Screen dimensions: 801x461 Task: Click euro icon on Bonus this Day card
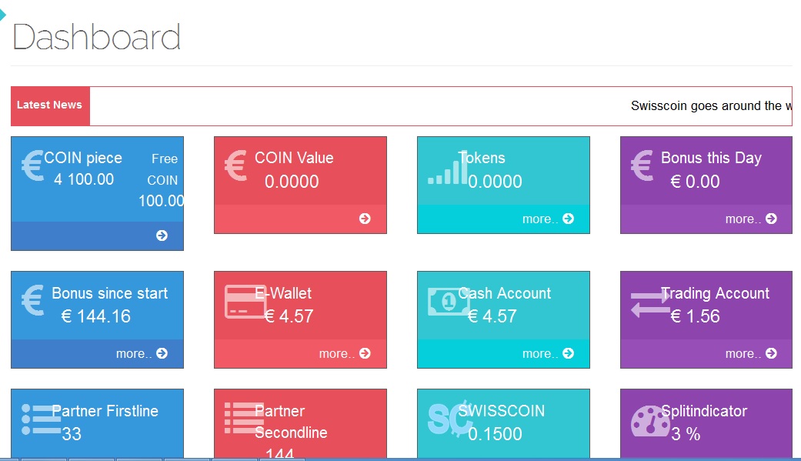click(x=642, y=165)
